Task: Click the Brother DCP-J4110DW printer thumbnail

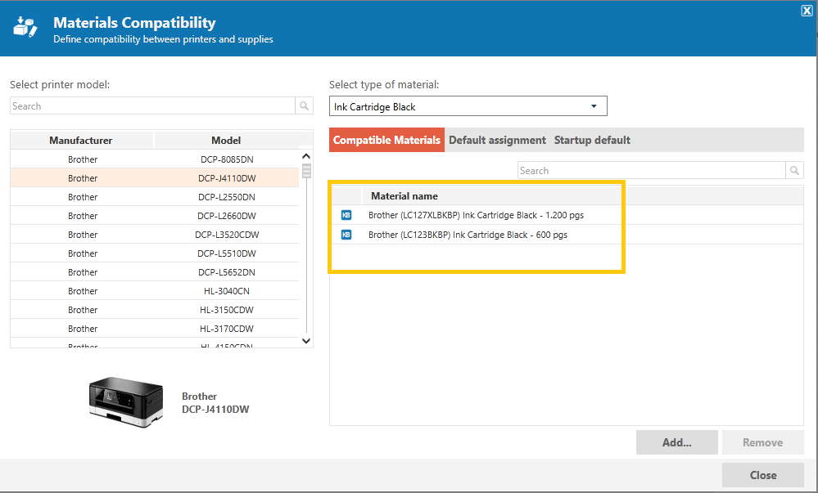Action: coord(126,401)
